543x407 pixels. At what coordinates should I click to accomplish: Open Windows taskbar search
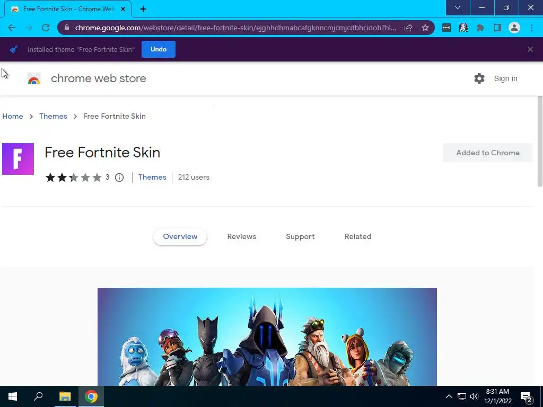pyautogui.click(x=38, y=396)
